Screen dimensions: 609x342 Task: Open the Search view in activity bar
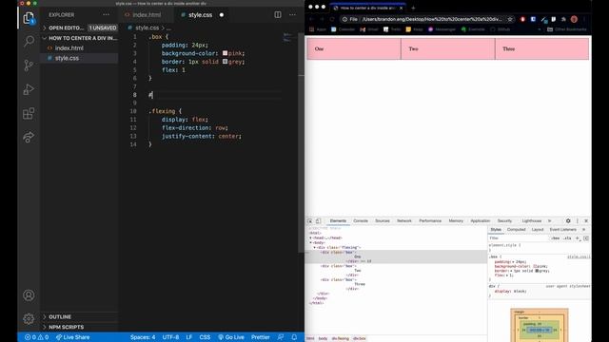pyautogui.click(x=29, y=41)
